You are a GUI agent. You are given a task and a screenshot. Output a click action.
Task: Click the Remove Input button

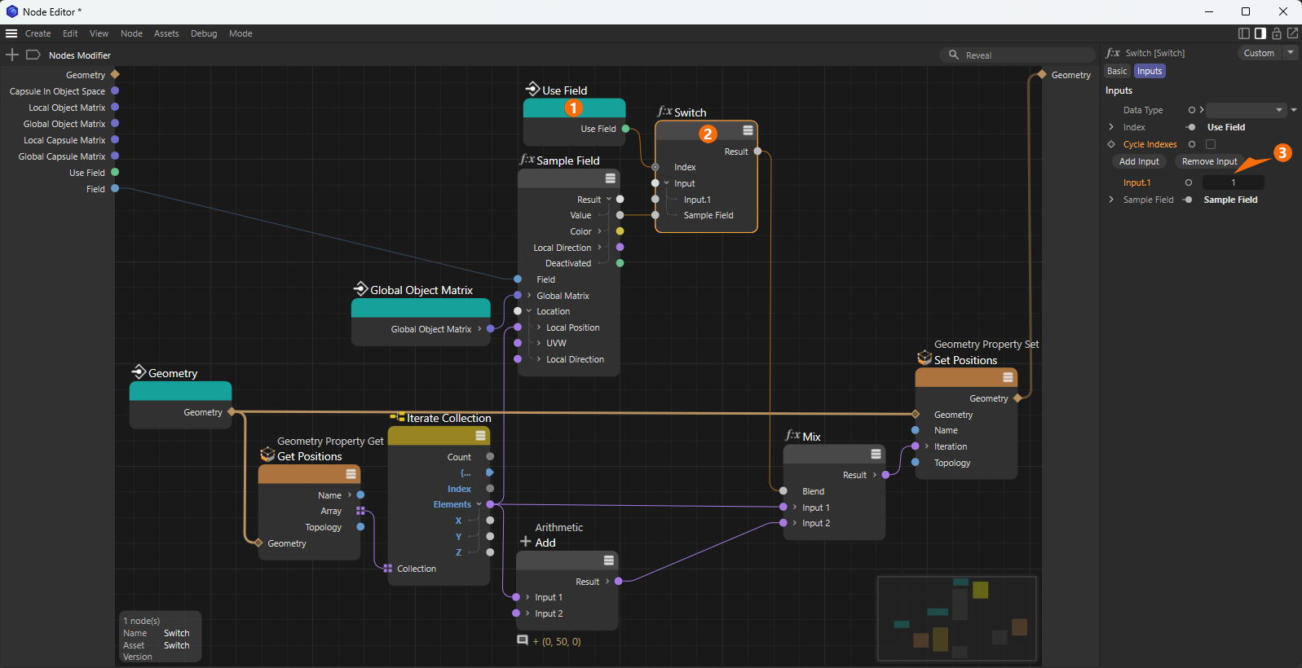[x=1210, y=161]
